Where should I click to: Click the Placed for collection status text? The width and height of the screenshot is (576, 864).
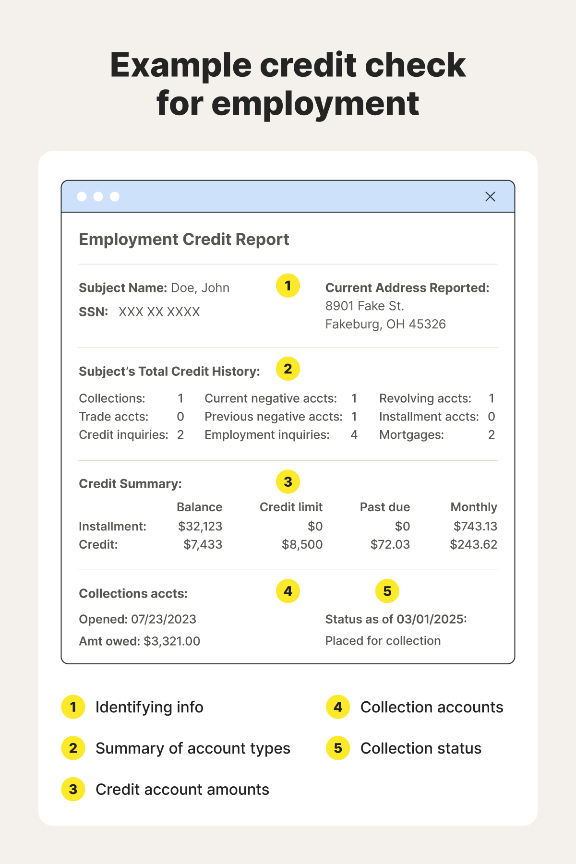coord(383,641)
